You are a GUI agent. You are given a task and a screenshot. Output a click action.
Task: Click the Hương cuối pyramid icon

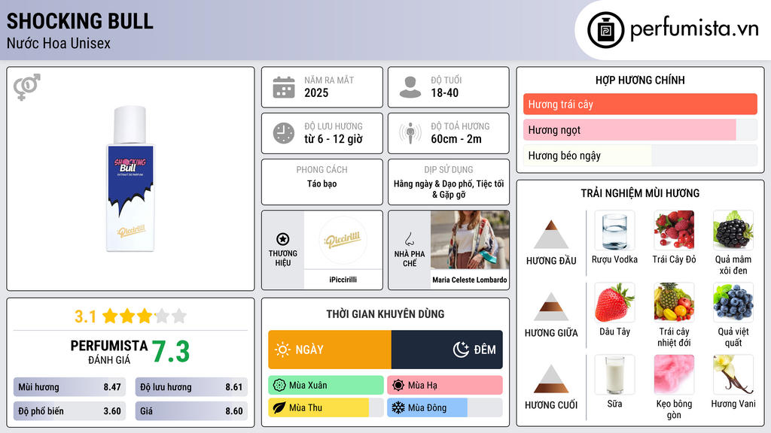point(551,379)
